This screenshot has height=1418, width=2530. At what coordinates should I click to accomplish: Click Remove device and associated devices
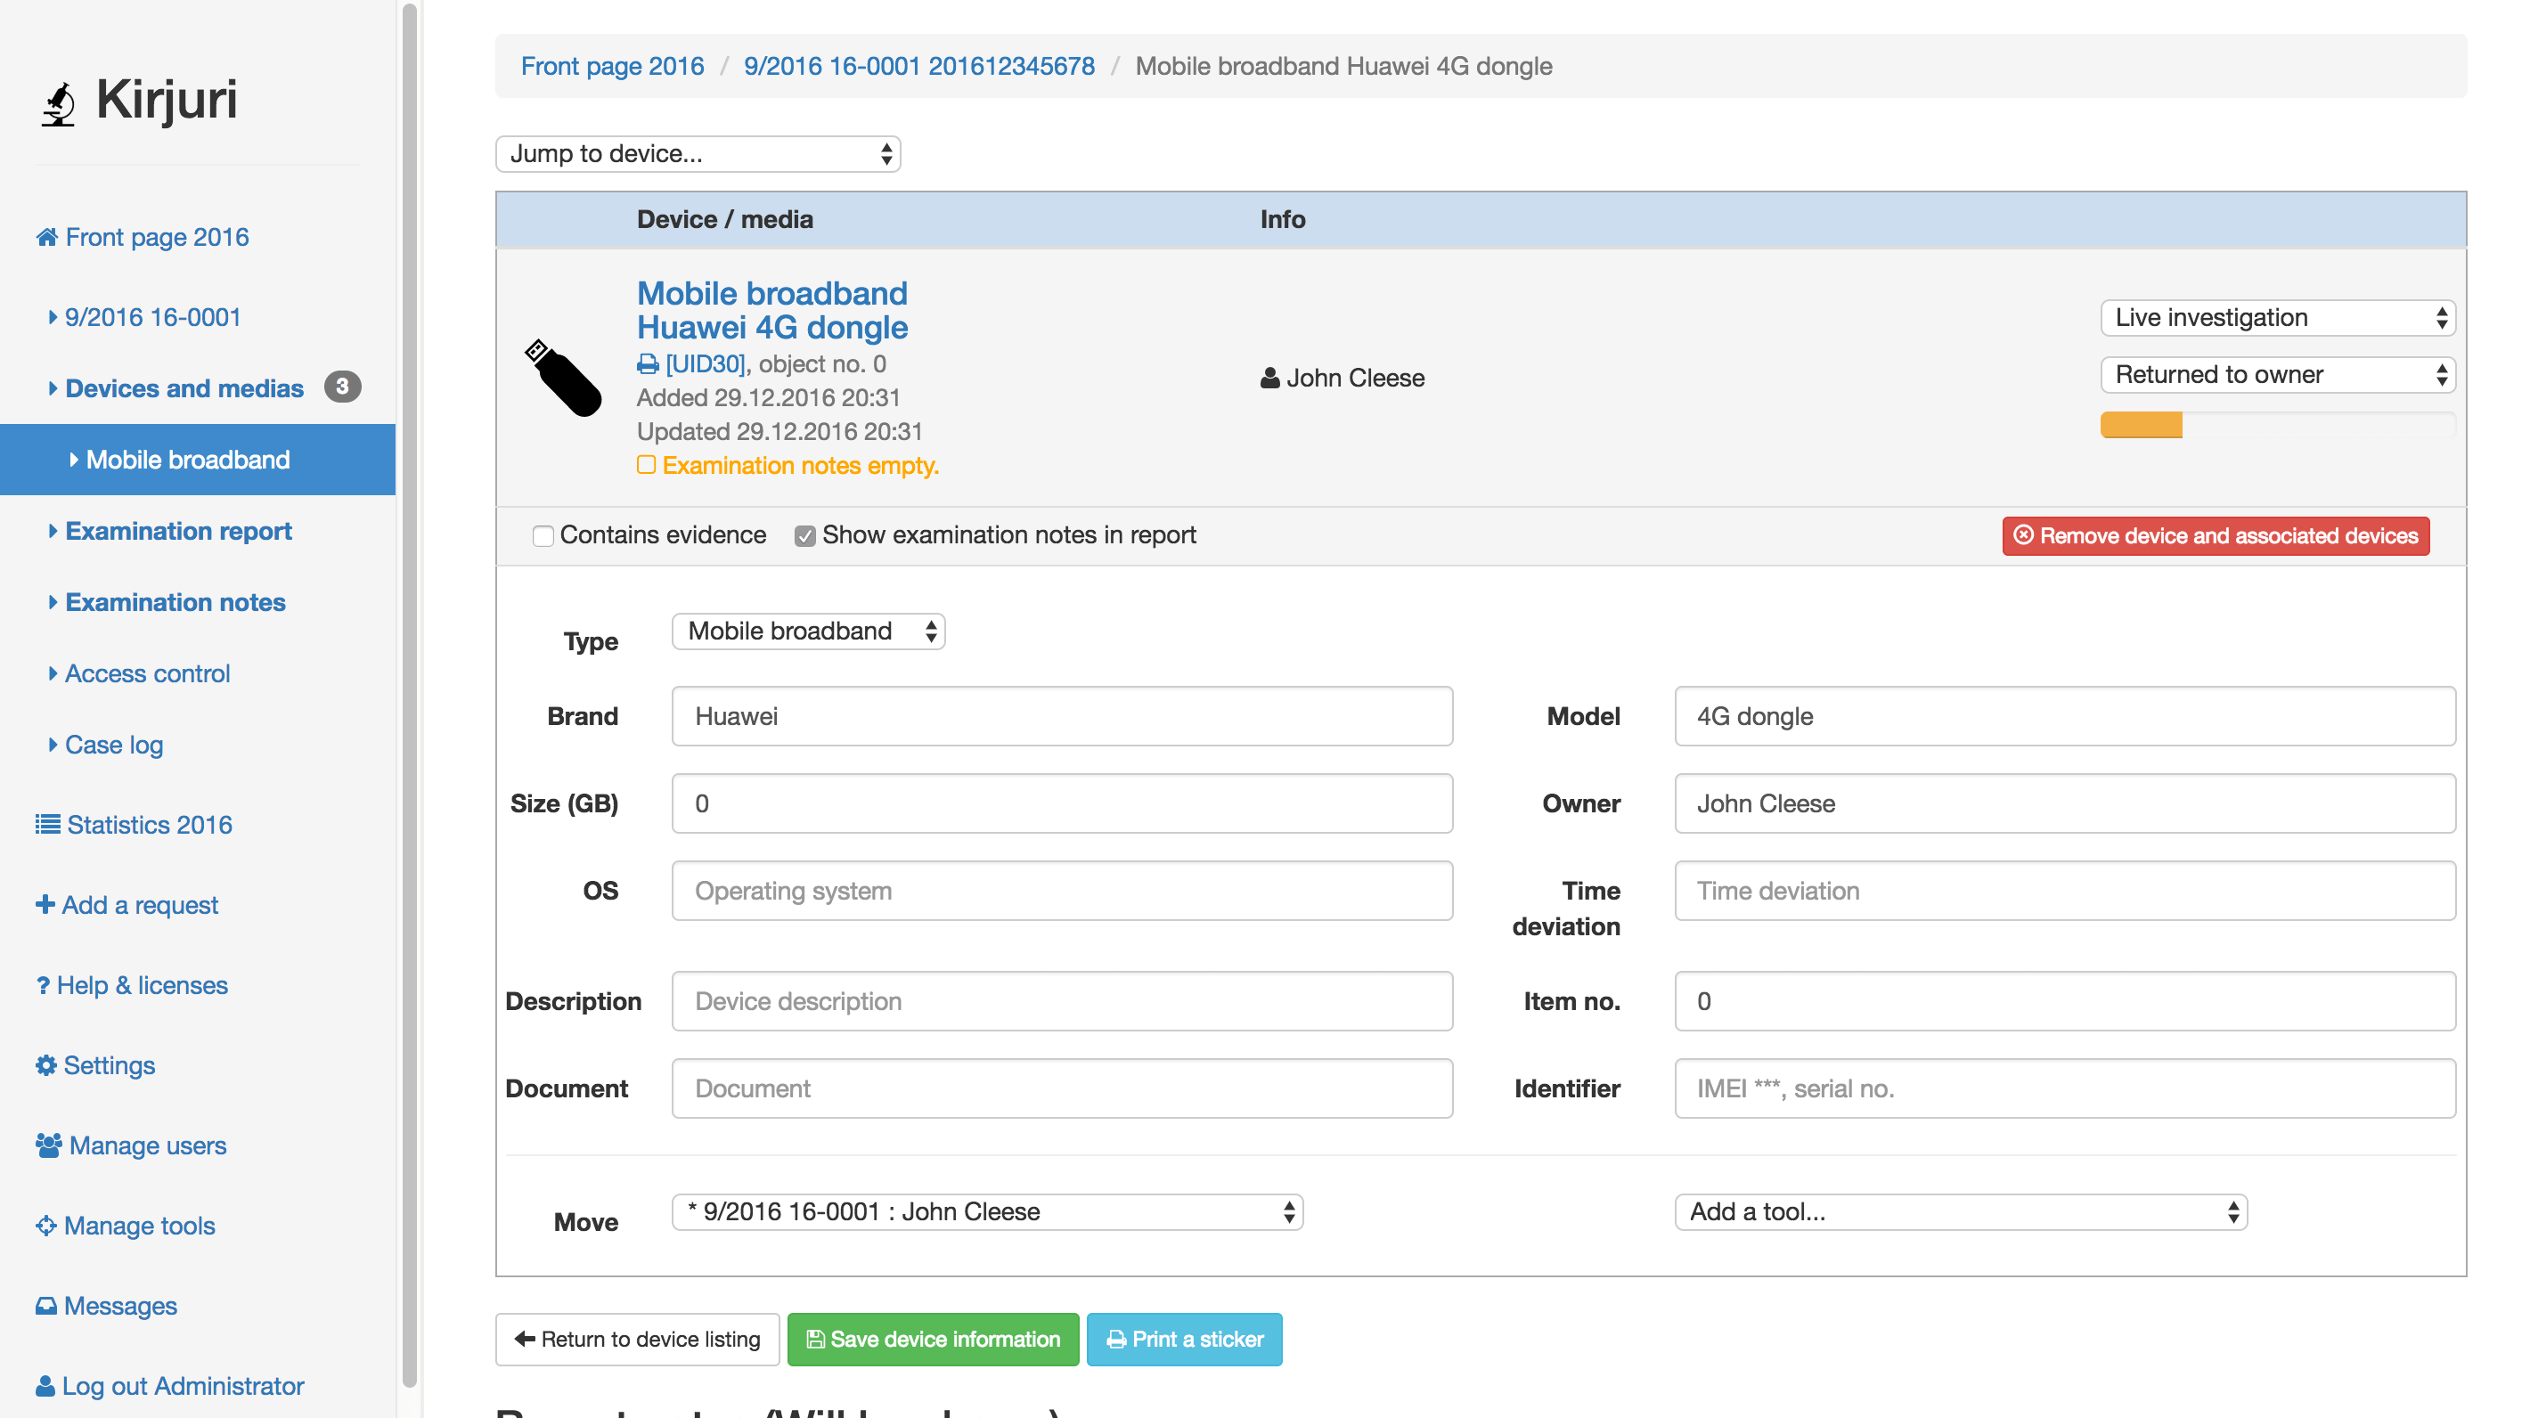(2216, 535)
